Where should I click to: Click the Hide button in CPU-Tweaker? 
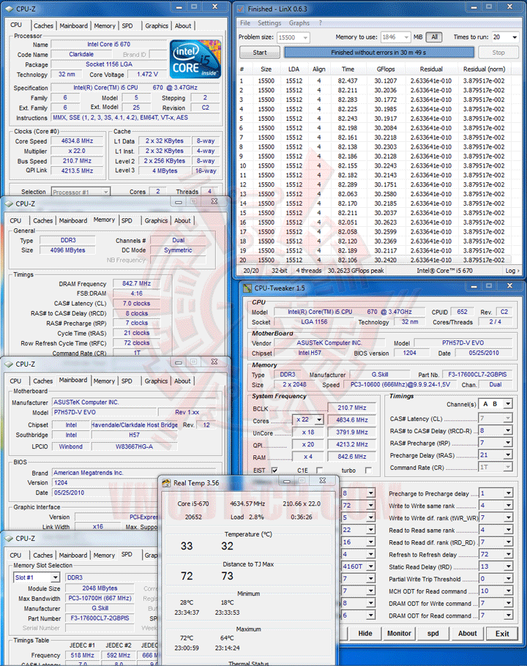pyautogui.click(x=365, y=633)
